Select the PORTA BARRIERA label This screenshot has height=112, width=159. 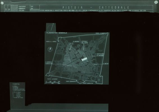[x=71, y=81]
